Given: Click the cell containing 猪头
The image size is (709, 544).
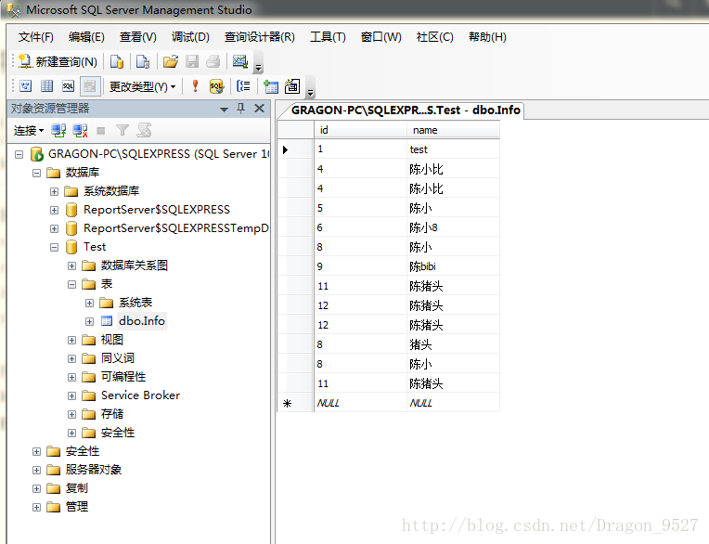Looking at the screenshot, I should 453,344.
